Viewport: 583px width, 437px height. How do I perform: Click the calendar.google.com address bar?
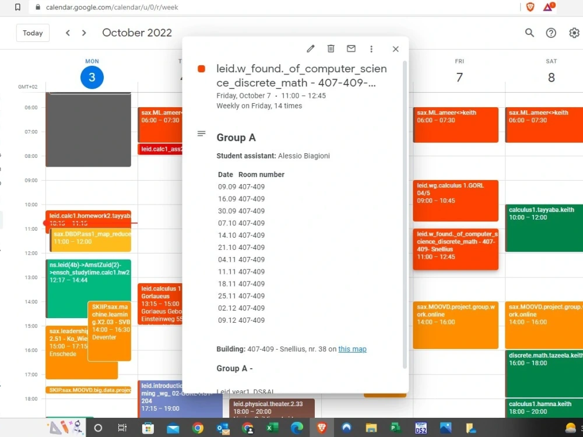pos(111,7)
